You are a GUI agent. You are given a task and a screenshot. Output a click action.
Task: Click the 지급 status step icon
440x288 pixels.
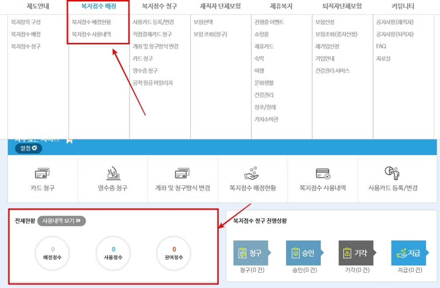[x=410, y=253]
